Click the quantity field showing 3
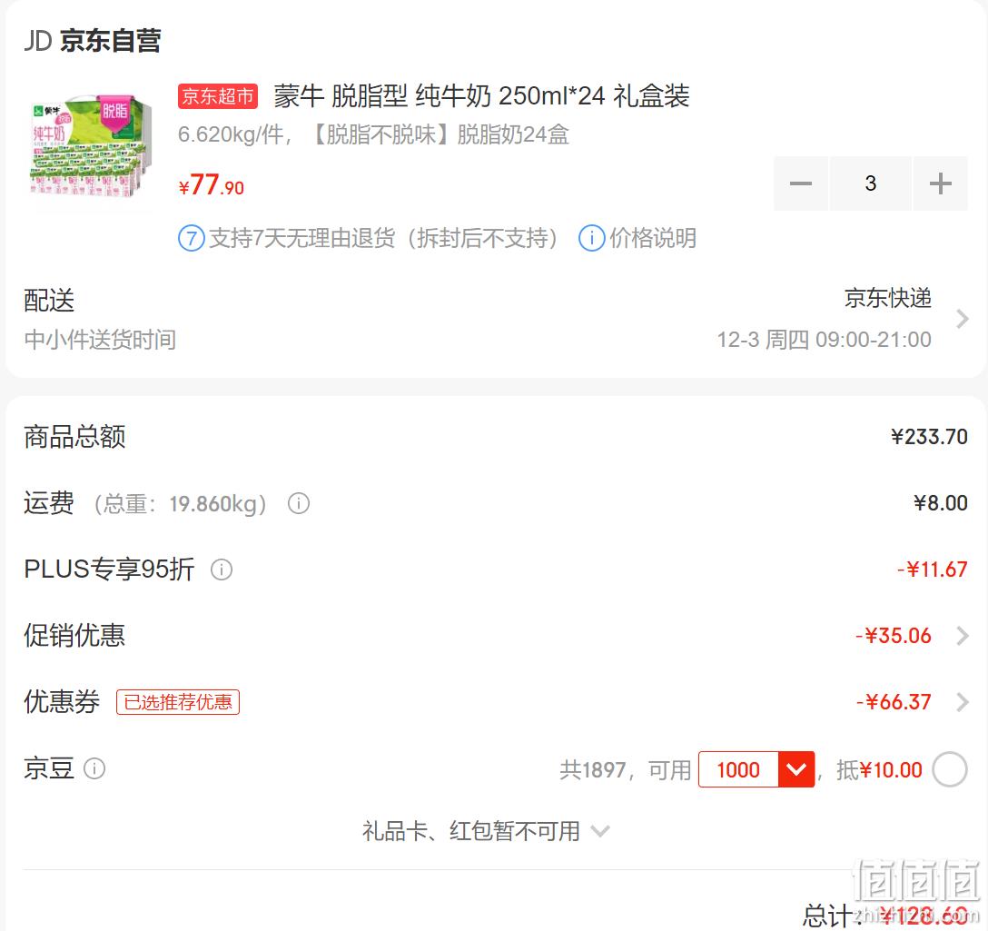This screenshot has width=988, height=931. [870, 183]
